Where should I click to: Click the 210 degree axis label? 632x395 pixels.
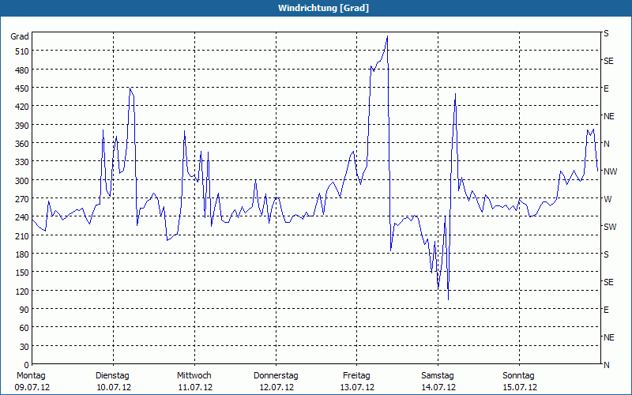coord(22,236)
